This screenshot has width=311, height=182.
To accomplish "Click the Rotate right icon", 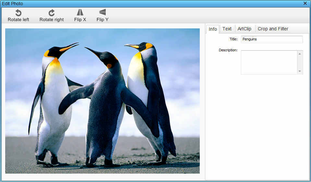I will pyautogui.click(x=52, y=13).
